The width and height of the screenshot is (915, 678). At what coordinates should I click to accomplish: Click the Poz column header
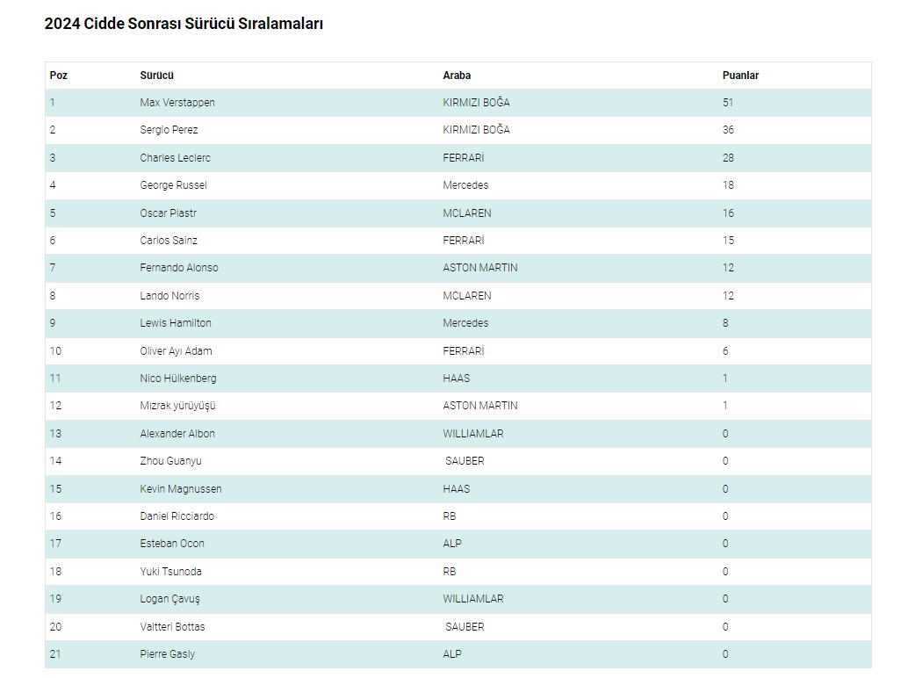[59, 76]
